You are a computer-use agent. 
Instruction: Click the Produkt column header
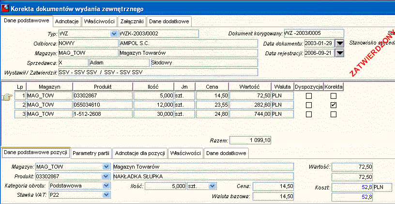click(x=103, y=87)
